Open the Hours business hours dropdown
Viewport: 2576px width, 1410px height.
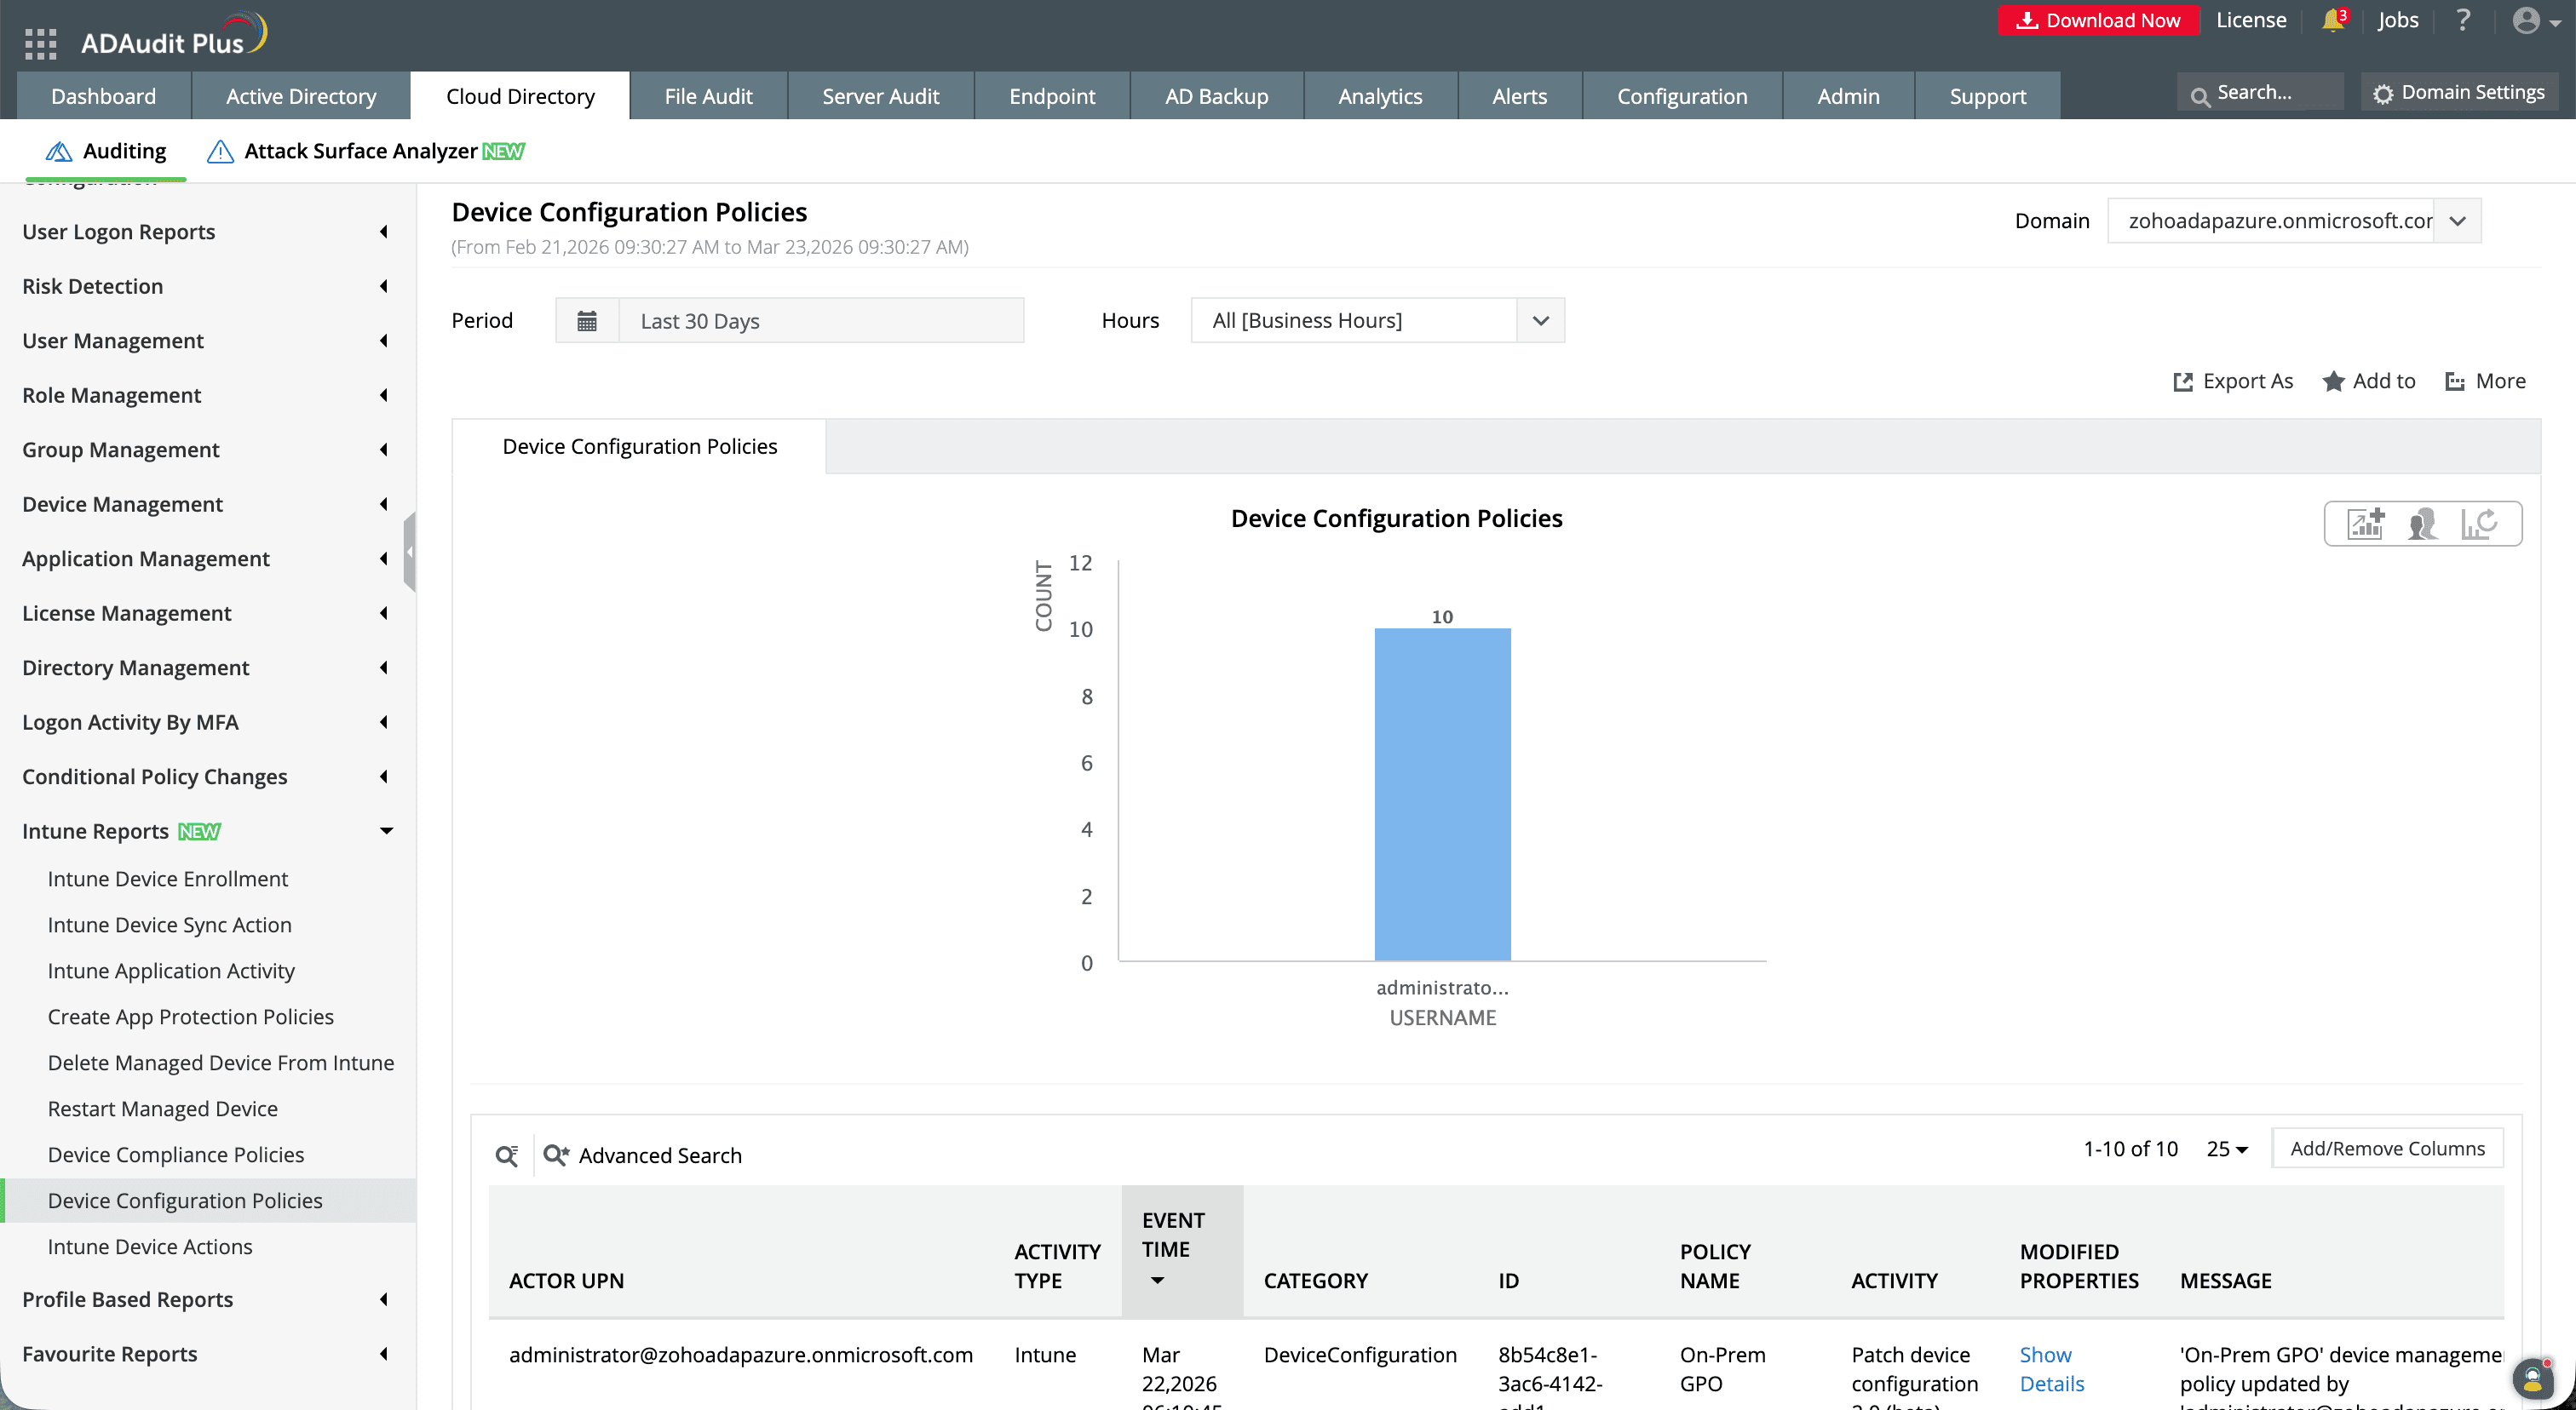[x=1540, y=320]
